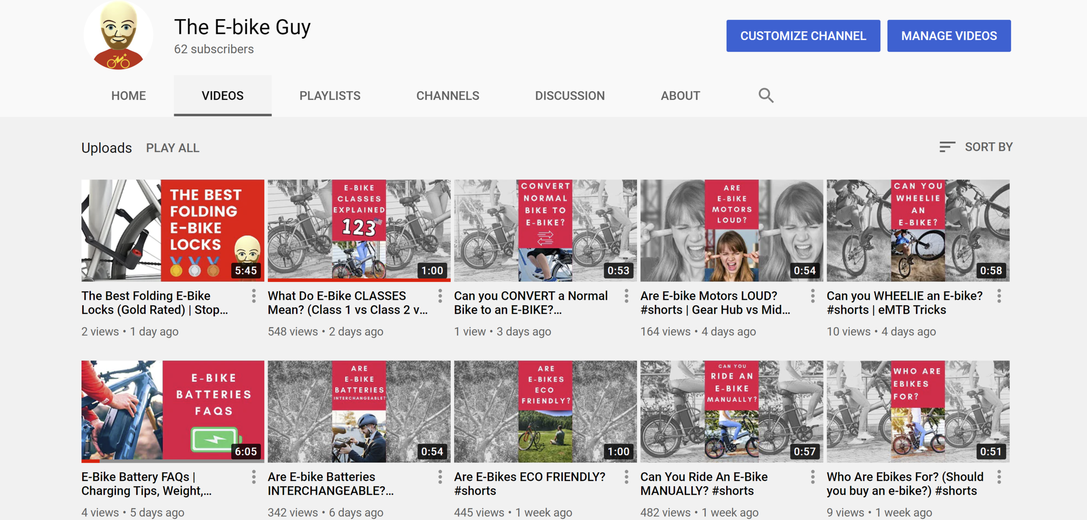Open options menu for E-bike Motors LOUD video
This screenshot has width=1087, height=520.
tap(813, 296)
